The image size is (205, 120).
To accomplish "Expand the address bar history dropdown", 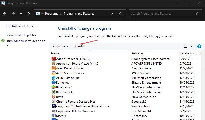I will (x=112, y=14).
